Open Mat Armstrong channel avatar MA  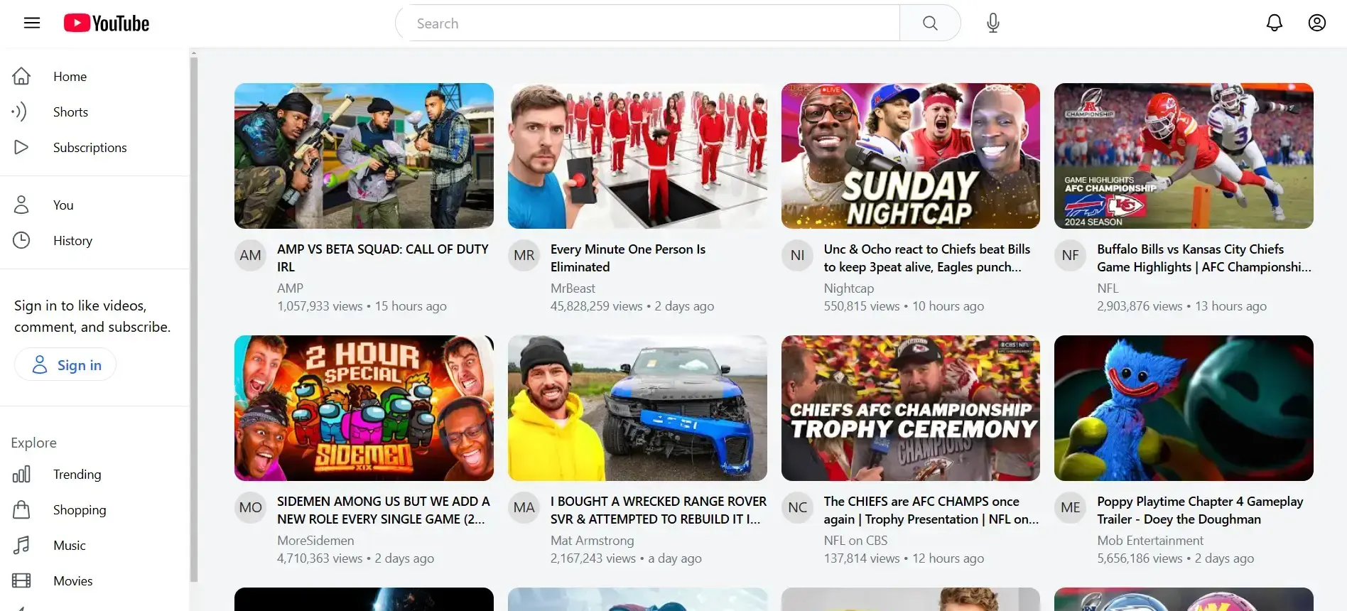click(x=524, y=507)
